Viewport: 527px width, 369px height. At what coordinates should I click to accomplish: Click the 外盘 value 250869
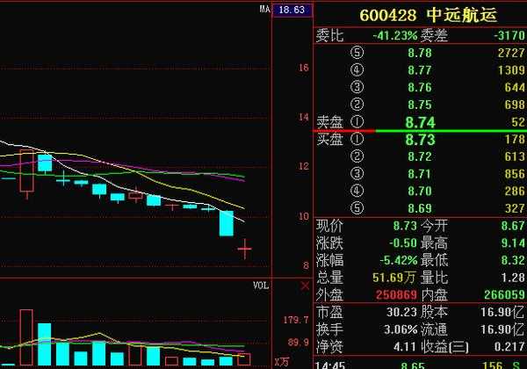coord(396,294)
